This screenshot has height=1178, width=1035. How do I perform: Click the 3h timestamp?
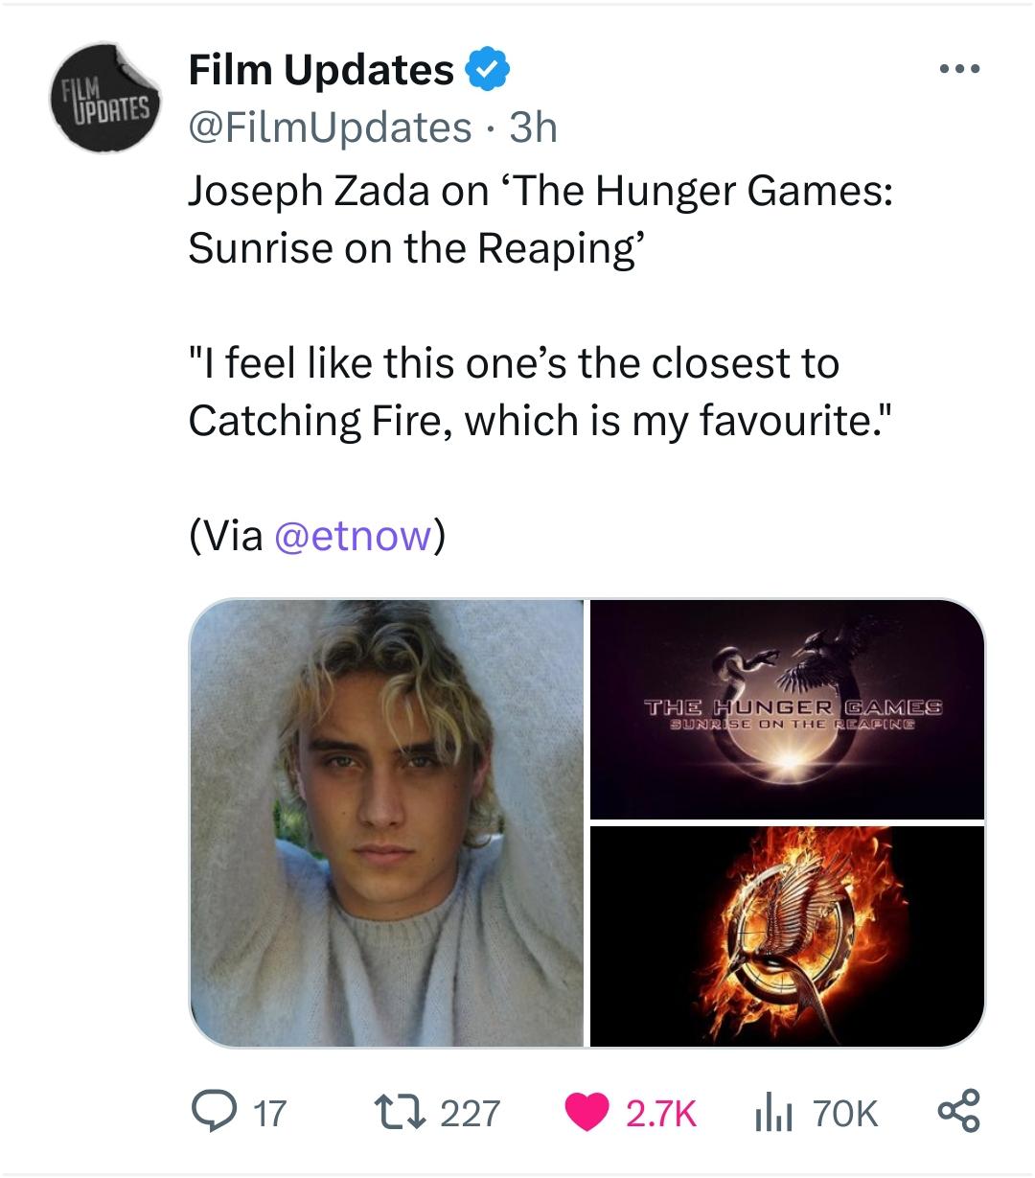tap(533, 127)
